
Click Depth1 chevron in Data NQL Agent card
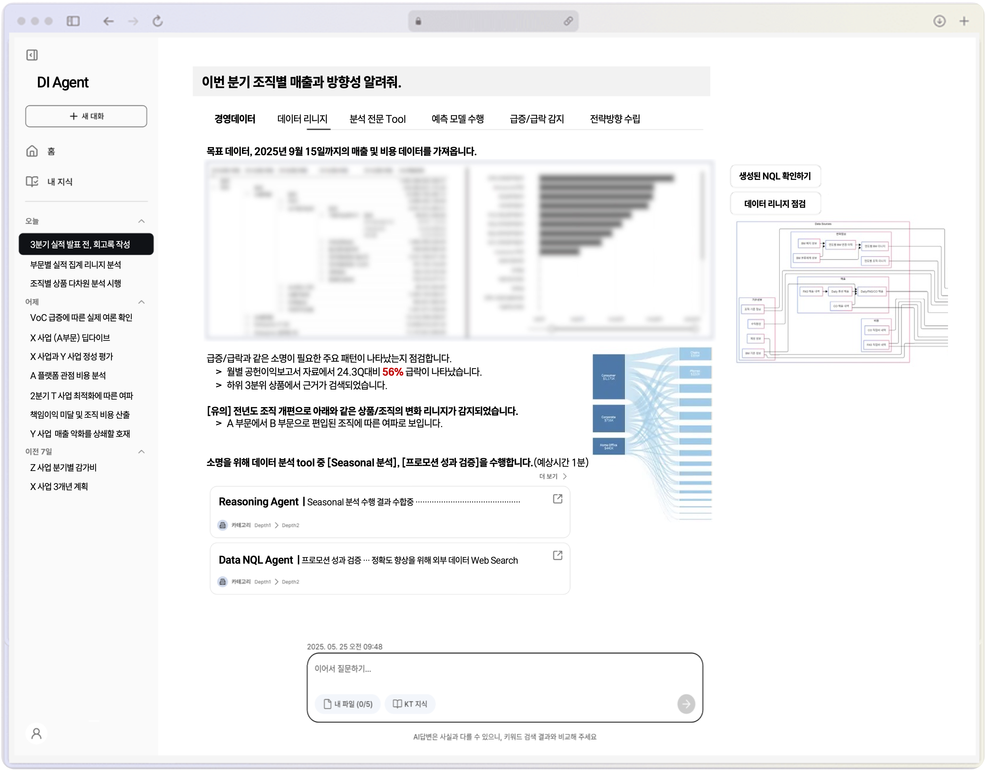point(276,582)
